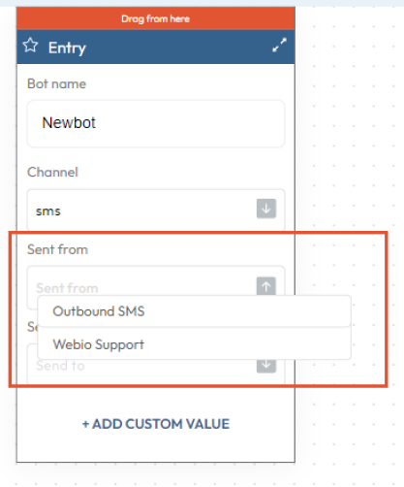Image resolution: width=404 pixels, height=487 pixels.
Task: Click empty dotted canvas right of node
Action: click(349, 129)
